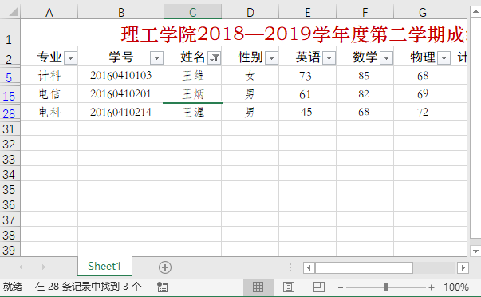Viewport: 481px width, 297px height.
Task: Click vertical scrollbar down arrow
Action: tap(475, 251)
